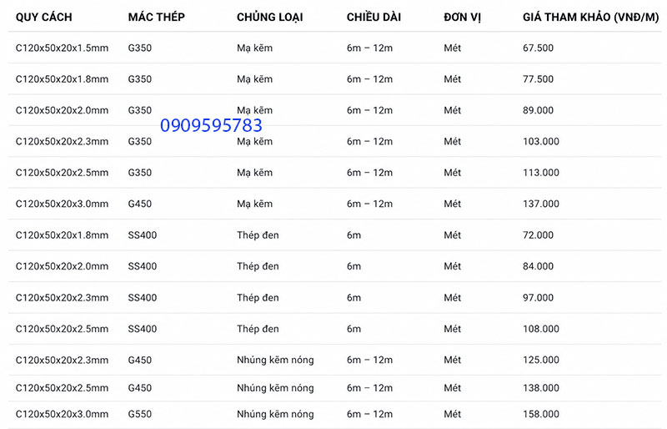Click C120x50x20x2.0mm in the 84.000 row
Viewport: 667px width, 429px height.
pos(62,266)
